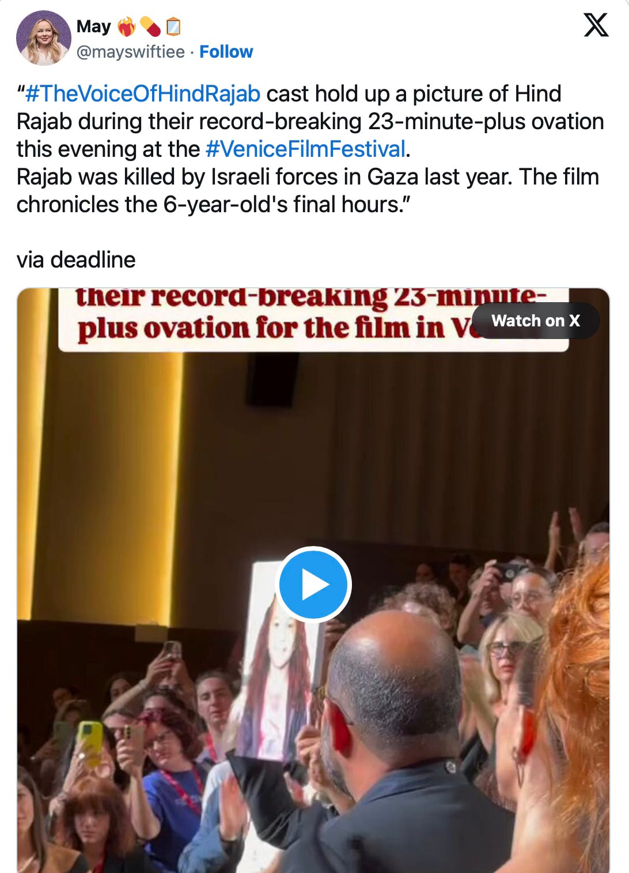Click the yellow phone in the video

90,743
